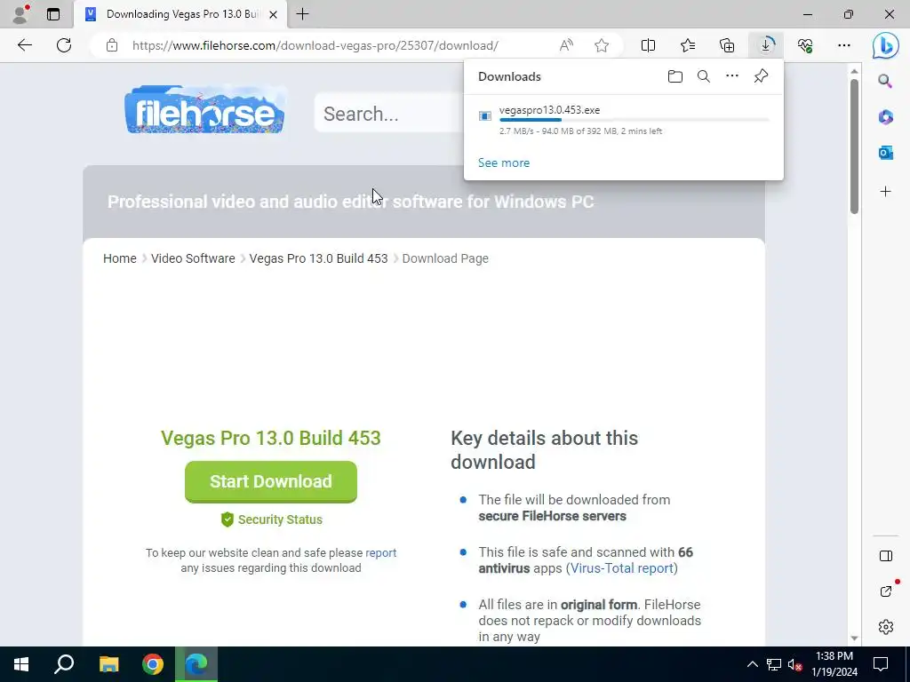This screenshot has width=910, height=682.
Task: Open the profile icon in the title bar
Action: coord(20,14)
